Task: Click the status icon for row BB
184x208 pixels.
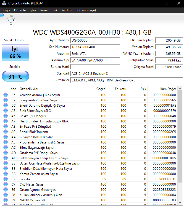Action: click(x=6, y=168)
